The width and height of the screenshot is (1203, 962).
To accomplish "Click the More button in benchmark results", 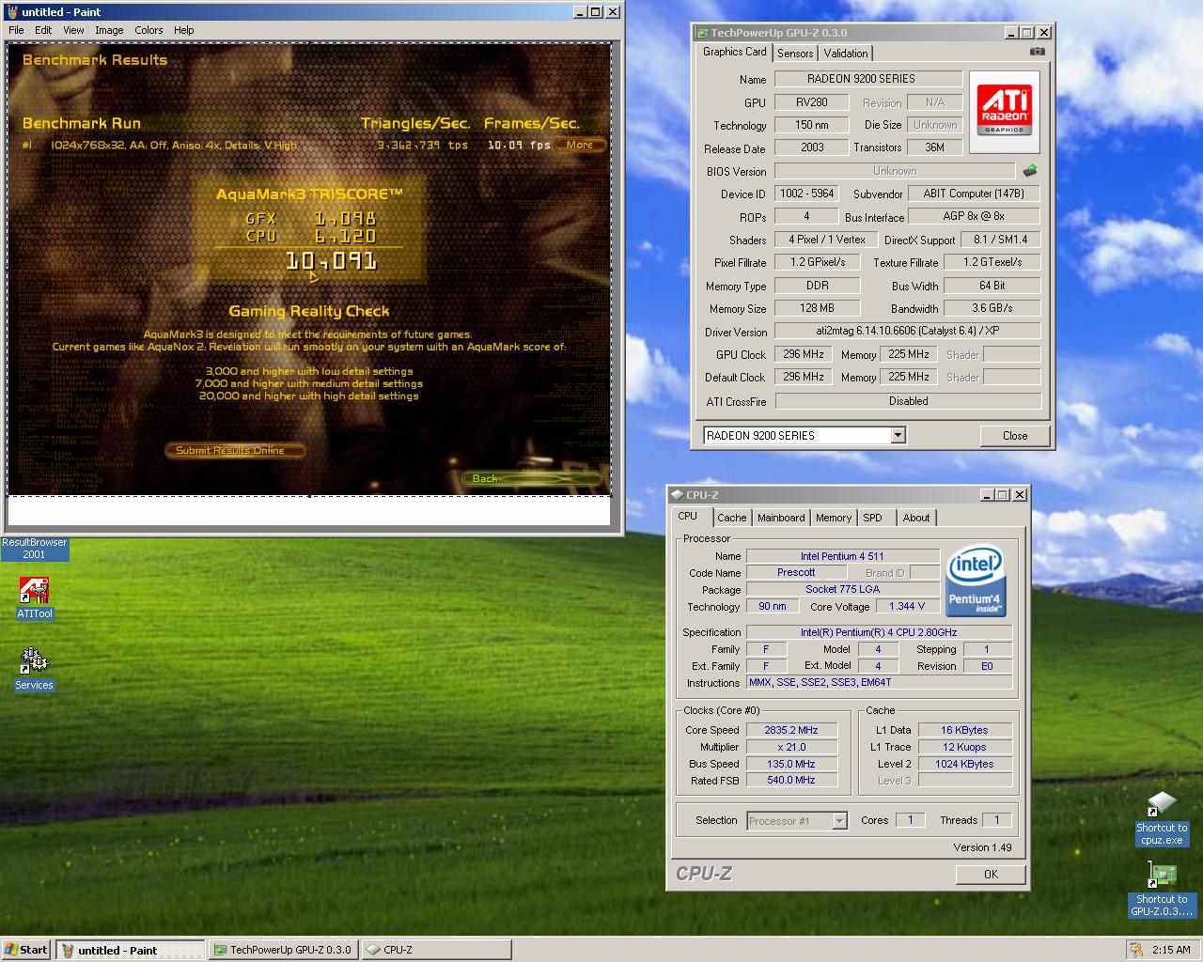I will click(x=580, y=145).
